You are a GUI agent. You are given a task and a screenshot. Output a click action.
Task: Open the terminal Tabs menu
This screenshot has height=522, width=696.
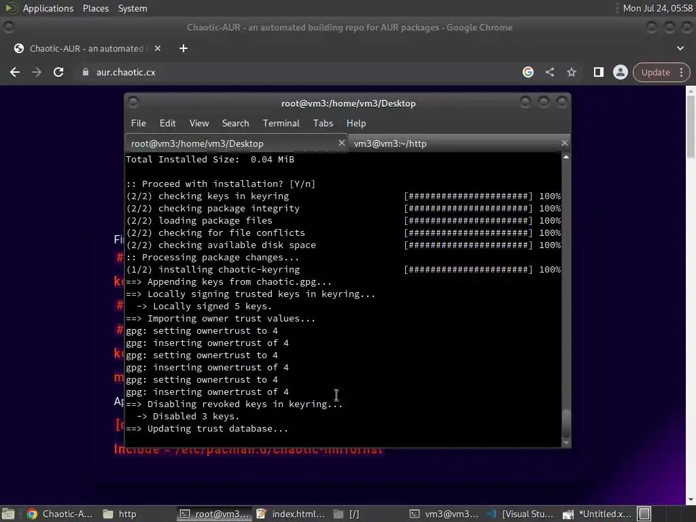[x=323, y=124]
